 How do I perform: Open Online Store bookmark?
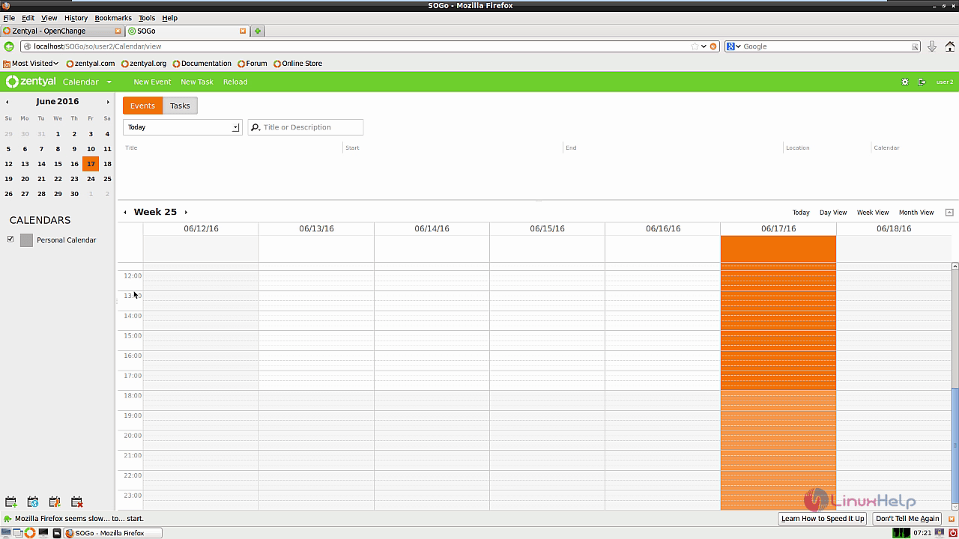pyautogui.click(x=297, y=64)
